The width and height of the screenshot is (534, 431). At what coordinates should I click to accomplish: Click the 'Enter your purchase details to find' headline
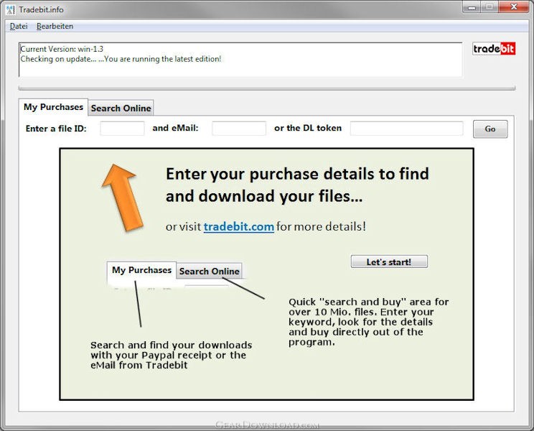click(x=297, y=174)
